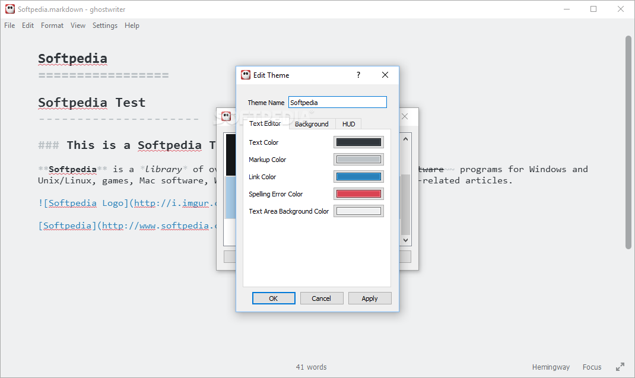Click the main editor vertical scrollbar

pyautogui.click(x=628, y=142)
